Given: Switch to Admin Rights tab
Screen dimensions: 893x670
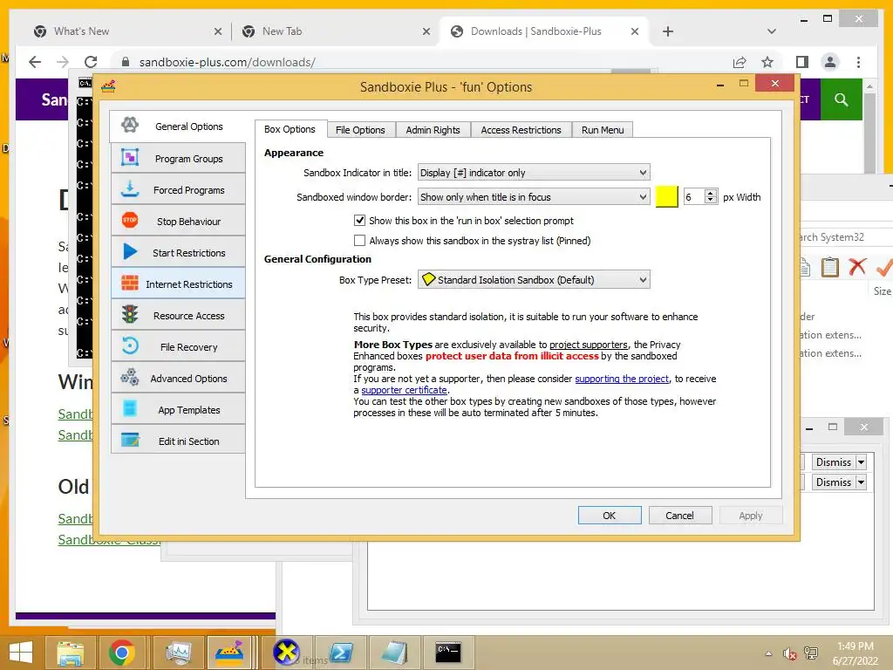Looking at the screenshot, I should point(433,130).
